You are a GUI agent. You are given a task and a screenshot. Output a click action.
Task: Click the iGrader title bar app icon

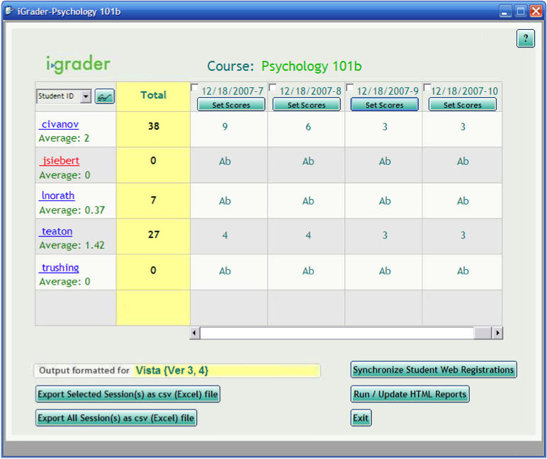tap(9, 11)
